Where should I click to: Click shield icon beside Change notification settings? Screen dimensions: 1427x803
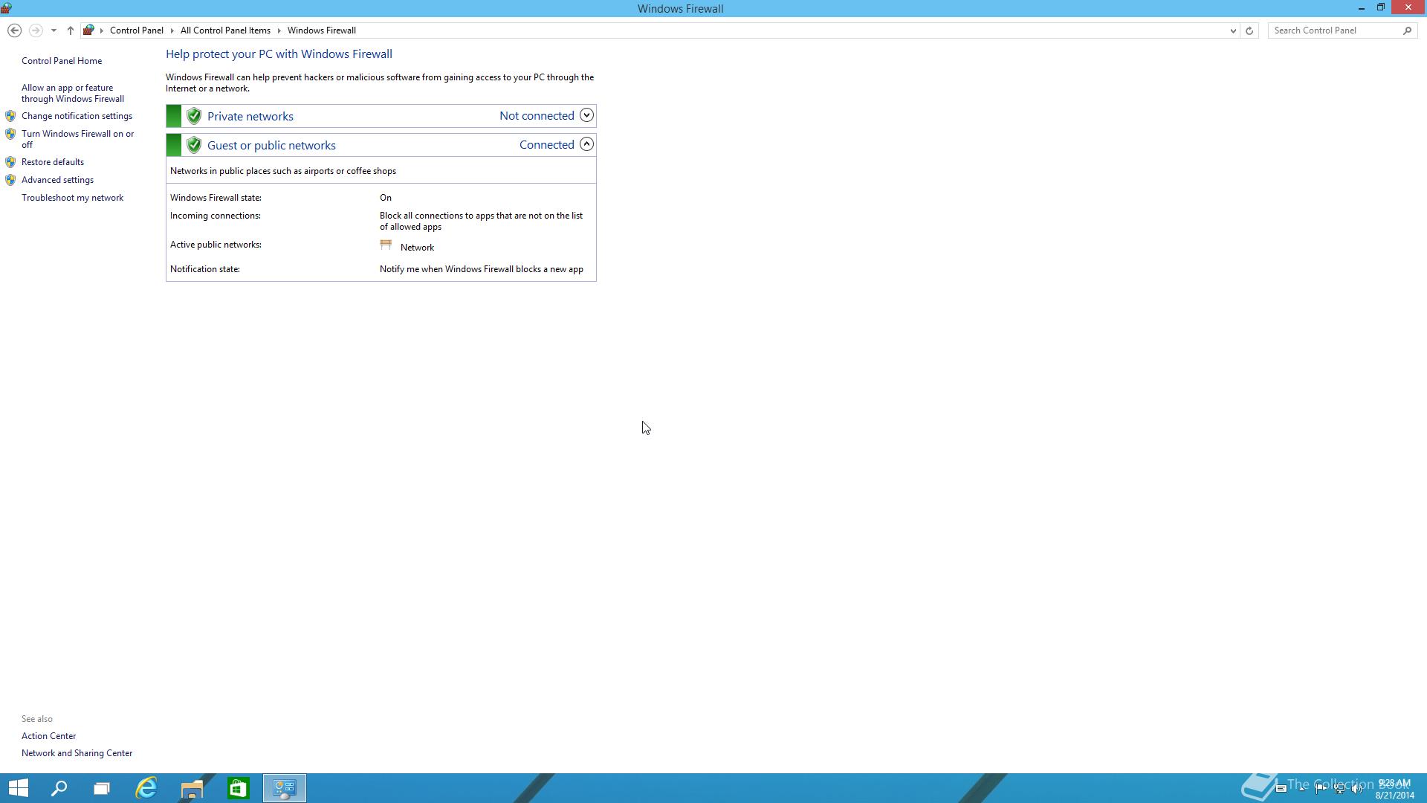point(10,116)
